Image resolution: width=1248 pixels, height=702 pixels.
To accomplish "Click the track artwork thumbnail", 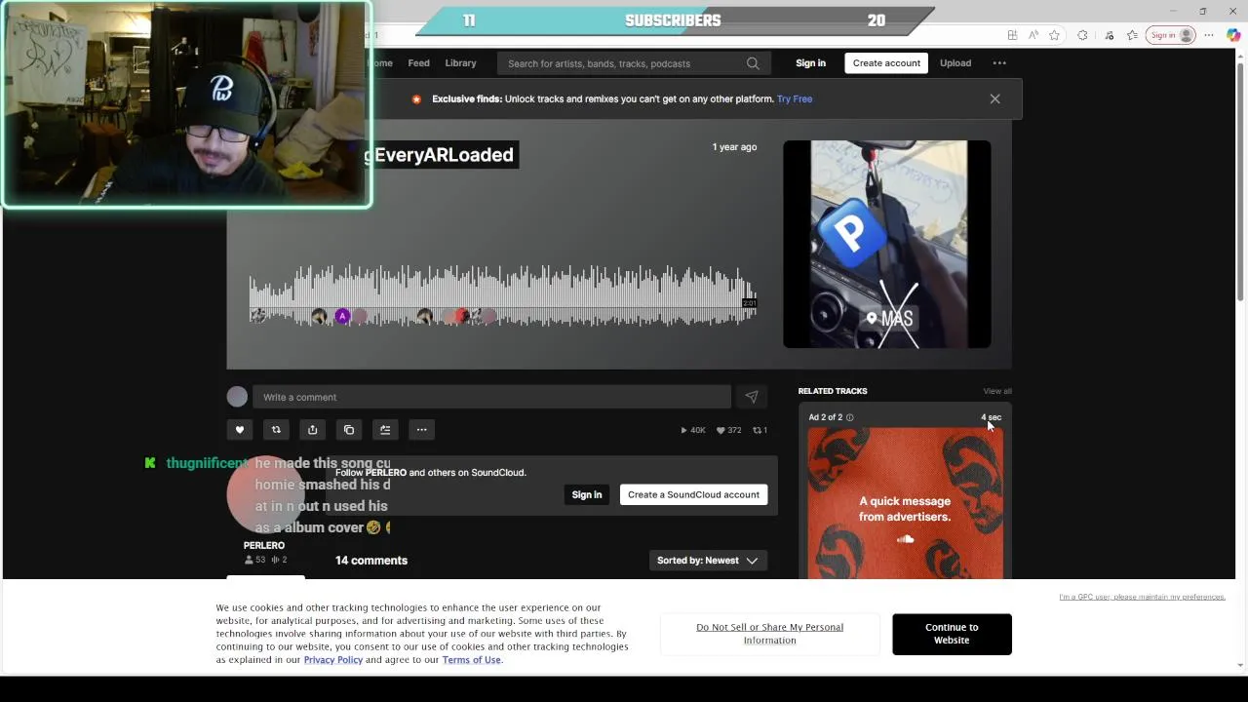I will pos(887,244).
